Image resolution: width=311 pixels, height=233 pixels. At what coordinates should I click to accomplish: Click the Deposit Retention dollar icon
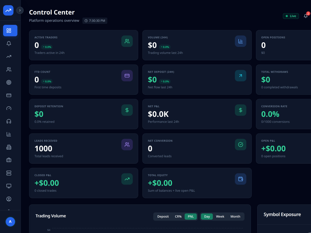pos(127,110)
